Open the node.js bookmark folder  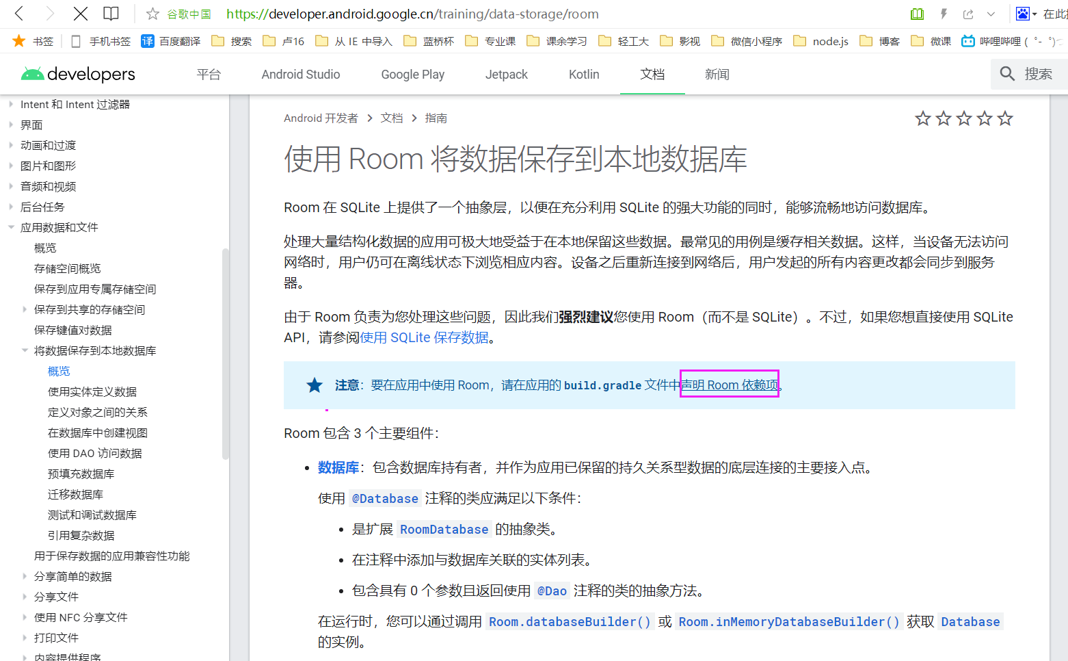coord(821,41)
